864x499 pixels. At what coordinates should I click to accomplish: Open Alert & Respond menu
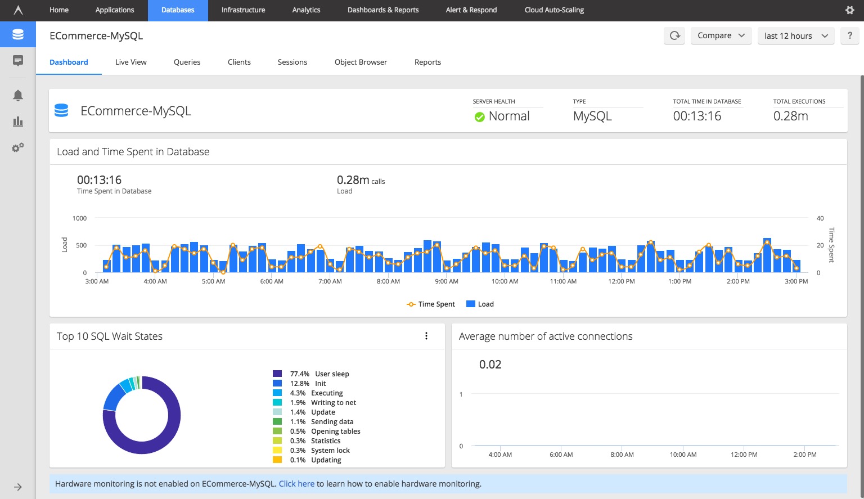point(471,10)
